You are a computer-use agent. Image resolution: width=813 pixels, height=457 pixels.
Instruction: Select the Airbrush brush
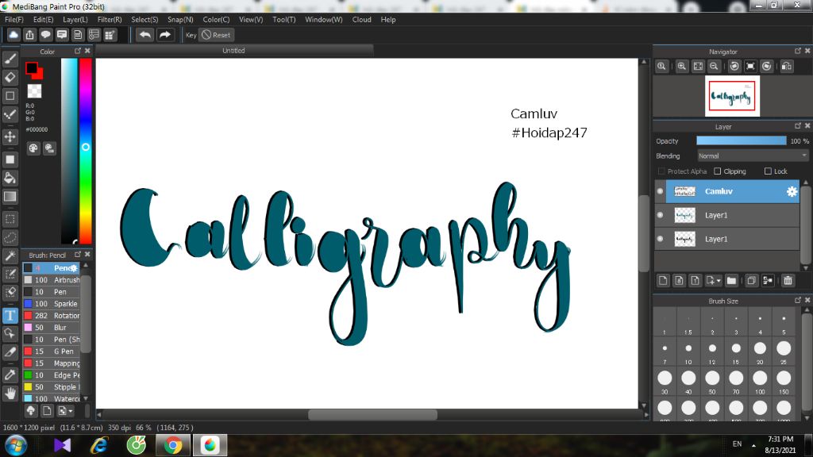tap(52, 280)
